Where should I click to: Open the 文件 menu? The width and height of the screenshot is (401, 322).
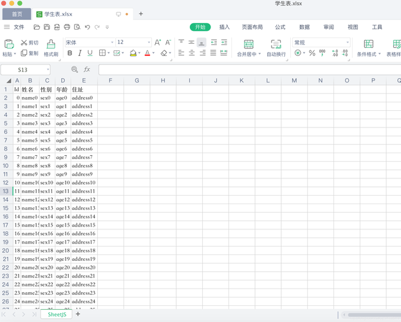19,27
